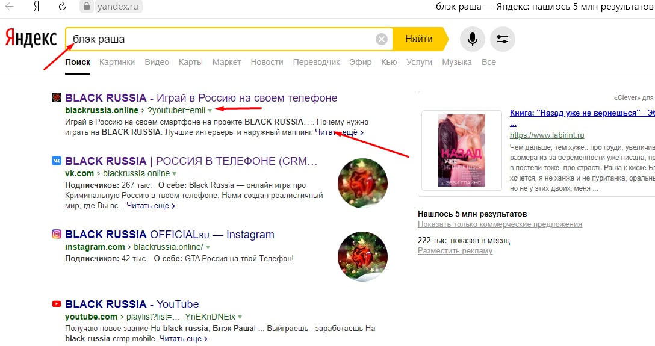Image resolution: width=655 pixels, height=346 pixels.
Task: Click the padlock site security icon
Action: tap(87, 6)
